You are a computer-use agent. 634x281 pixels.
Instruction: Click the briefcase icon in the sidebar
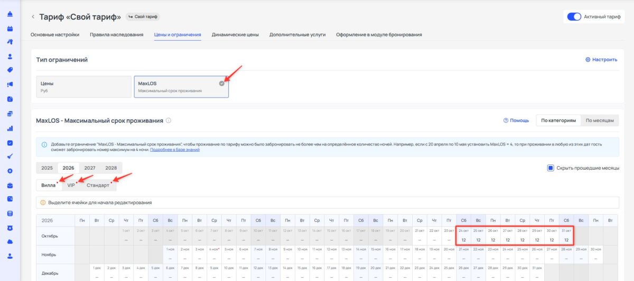(x=10, y=186)
